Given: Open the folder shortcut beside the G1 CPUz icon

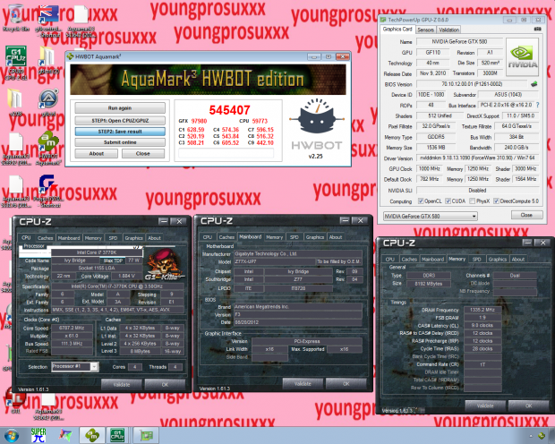Looking at the screenshot, I should (47, 59).
